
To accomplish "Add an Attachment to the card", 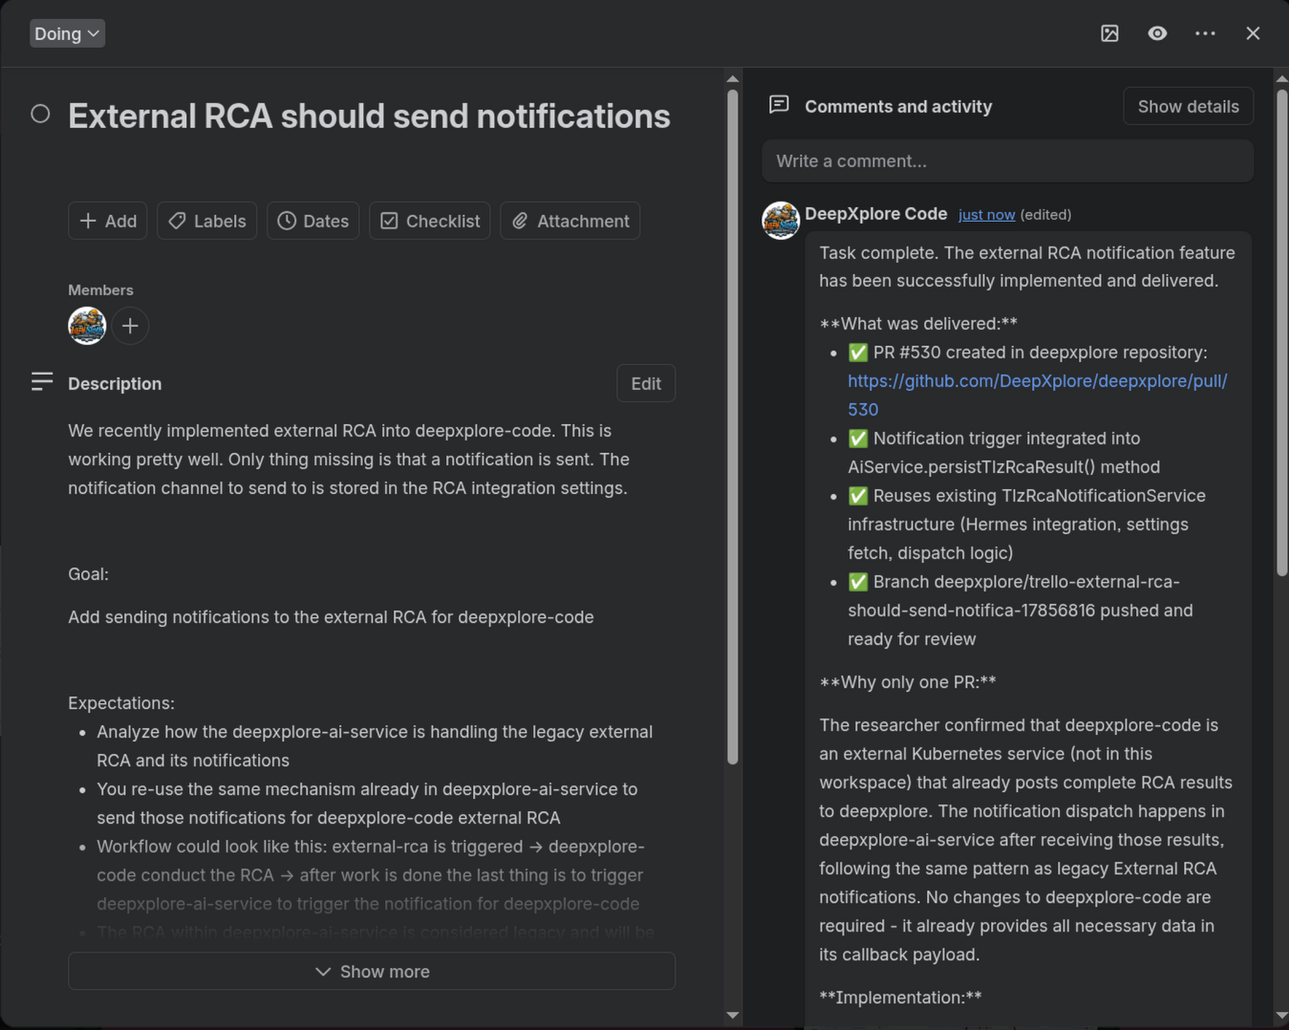I will pos(569,221).
